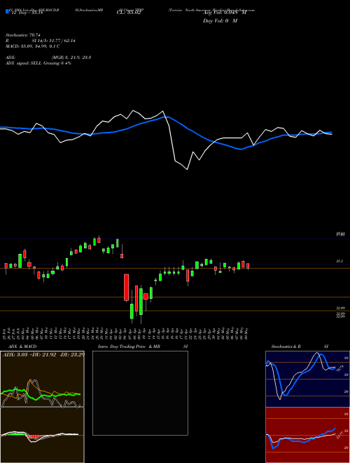
Task: Click the Avg Vol: 0.048 M label
Action: 225,13
